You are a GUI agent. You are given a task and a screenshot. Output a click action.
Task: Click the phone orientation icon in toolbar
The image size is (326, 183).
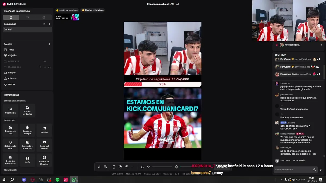114,167
